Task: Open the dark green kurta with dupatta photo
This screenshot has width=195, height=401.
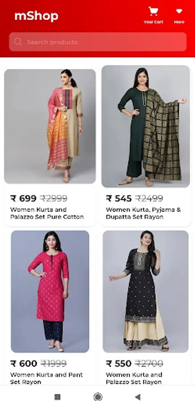Action: [146, 127]
